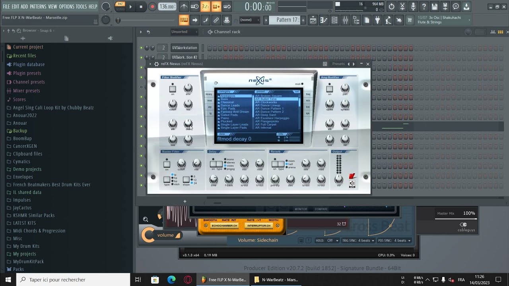Open Opera browser from the taskbar

(x=188, y=280)
